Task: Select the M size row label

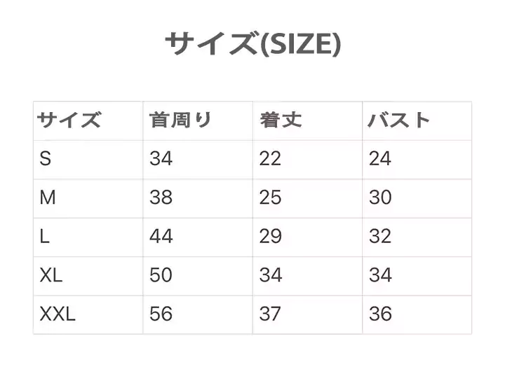Action: click(x=48, y=198)
